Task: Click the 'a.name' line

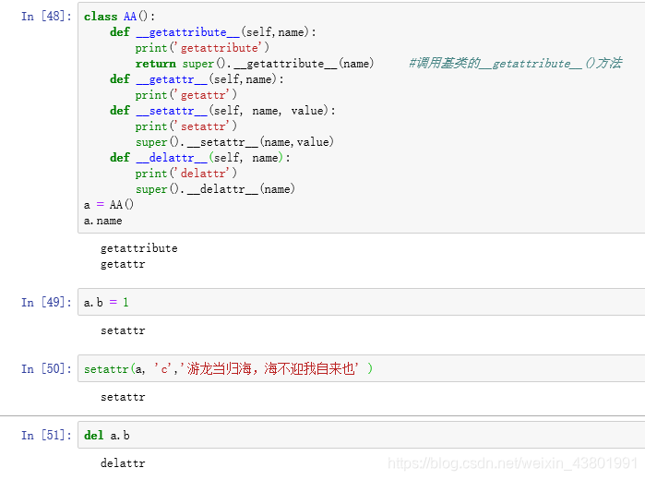Action: click(102, 221)
